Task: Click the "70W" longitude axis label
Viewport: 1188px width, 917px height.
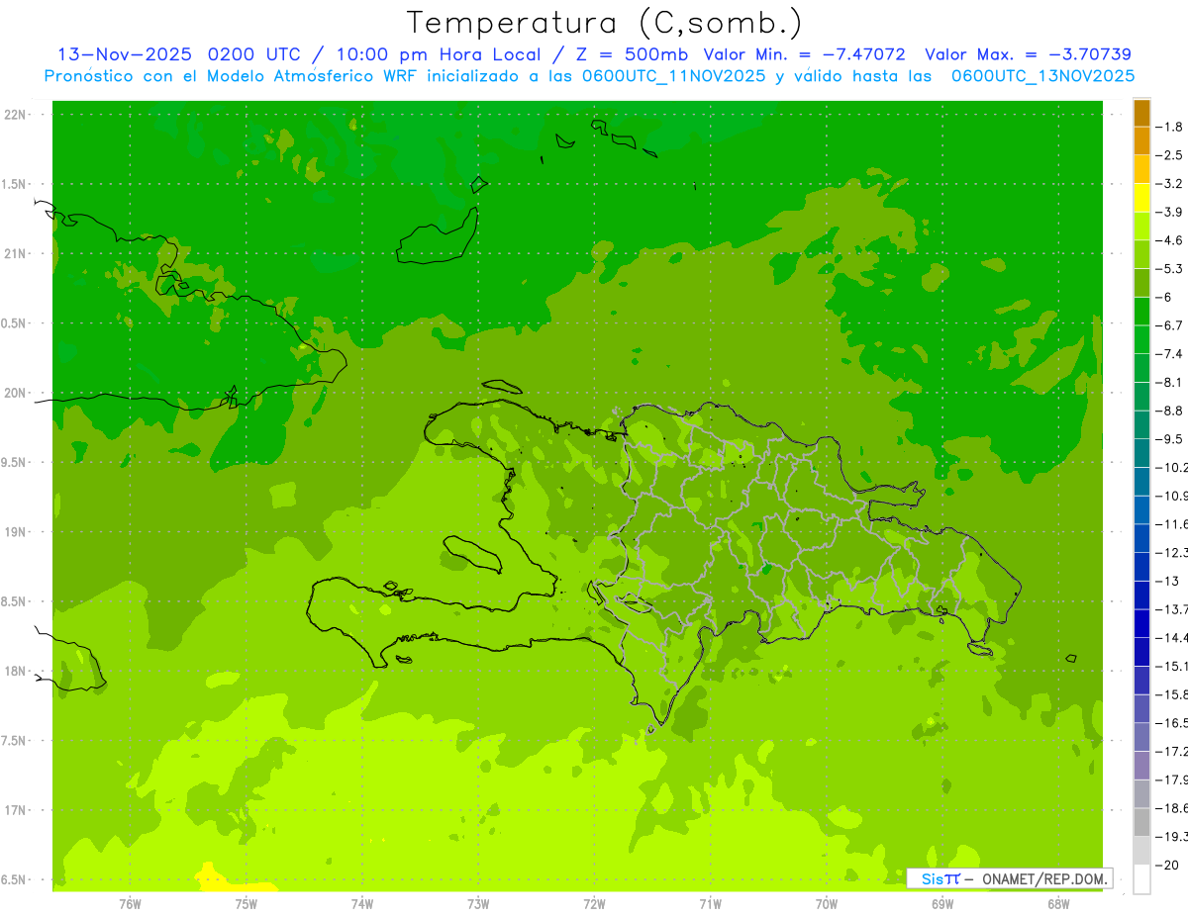Action: point(827,904)
